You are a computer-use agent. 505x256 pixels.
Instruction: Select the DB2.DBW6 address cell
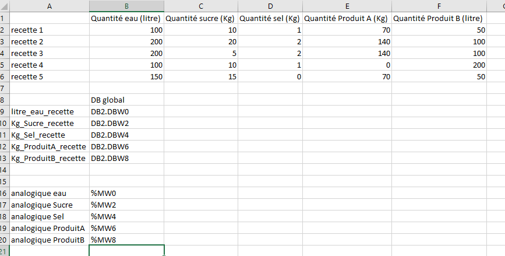tap(126, 146)
